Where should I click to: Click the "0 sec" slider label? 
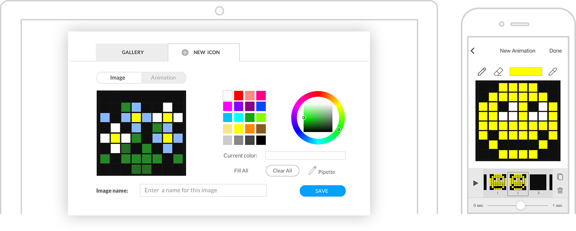point(478,205)
